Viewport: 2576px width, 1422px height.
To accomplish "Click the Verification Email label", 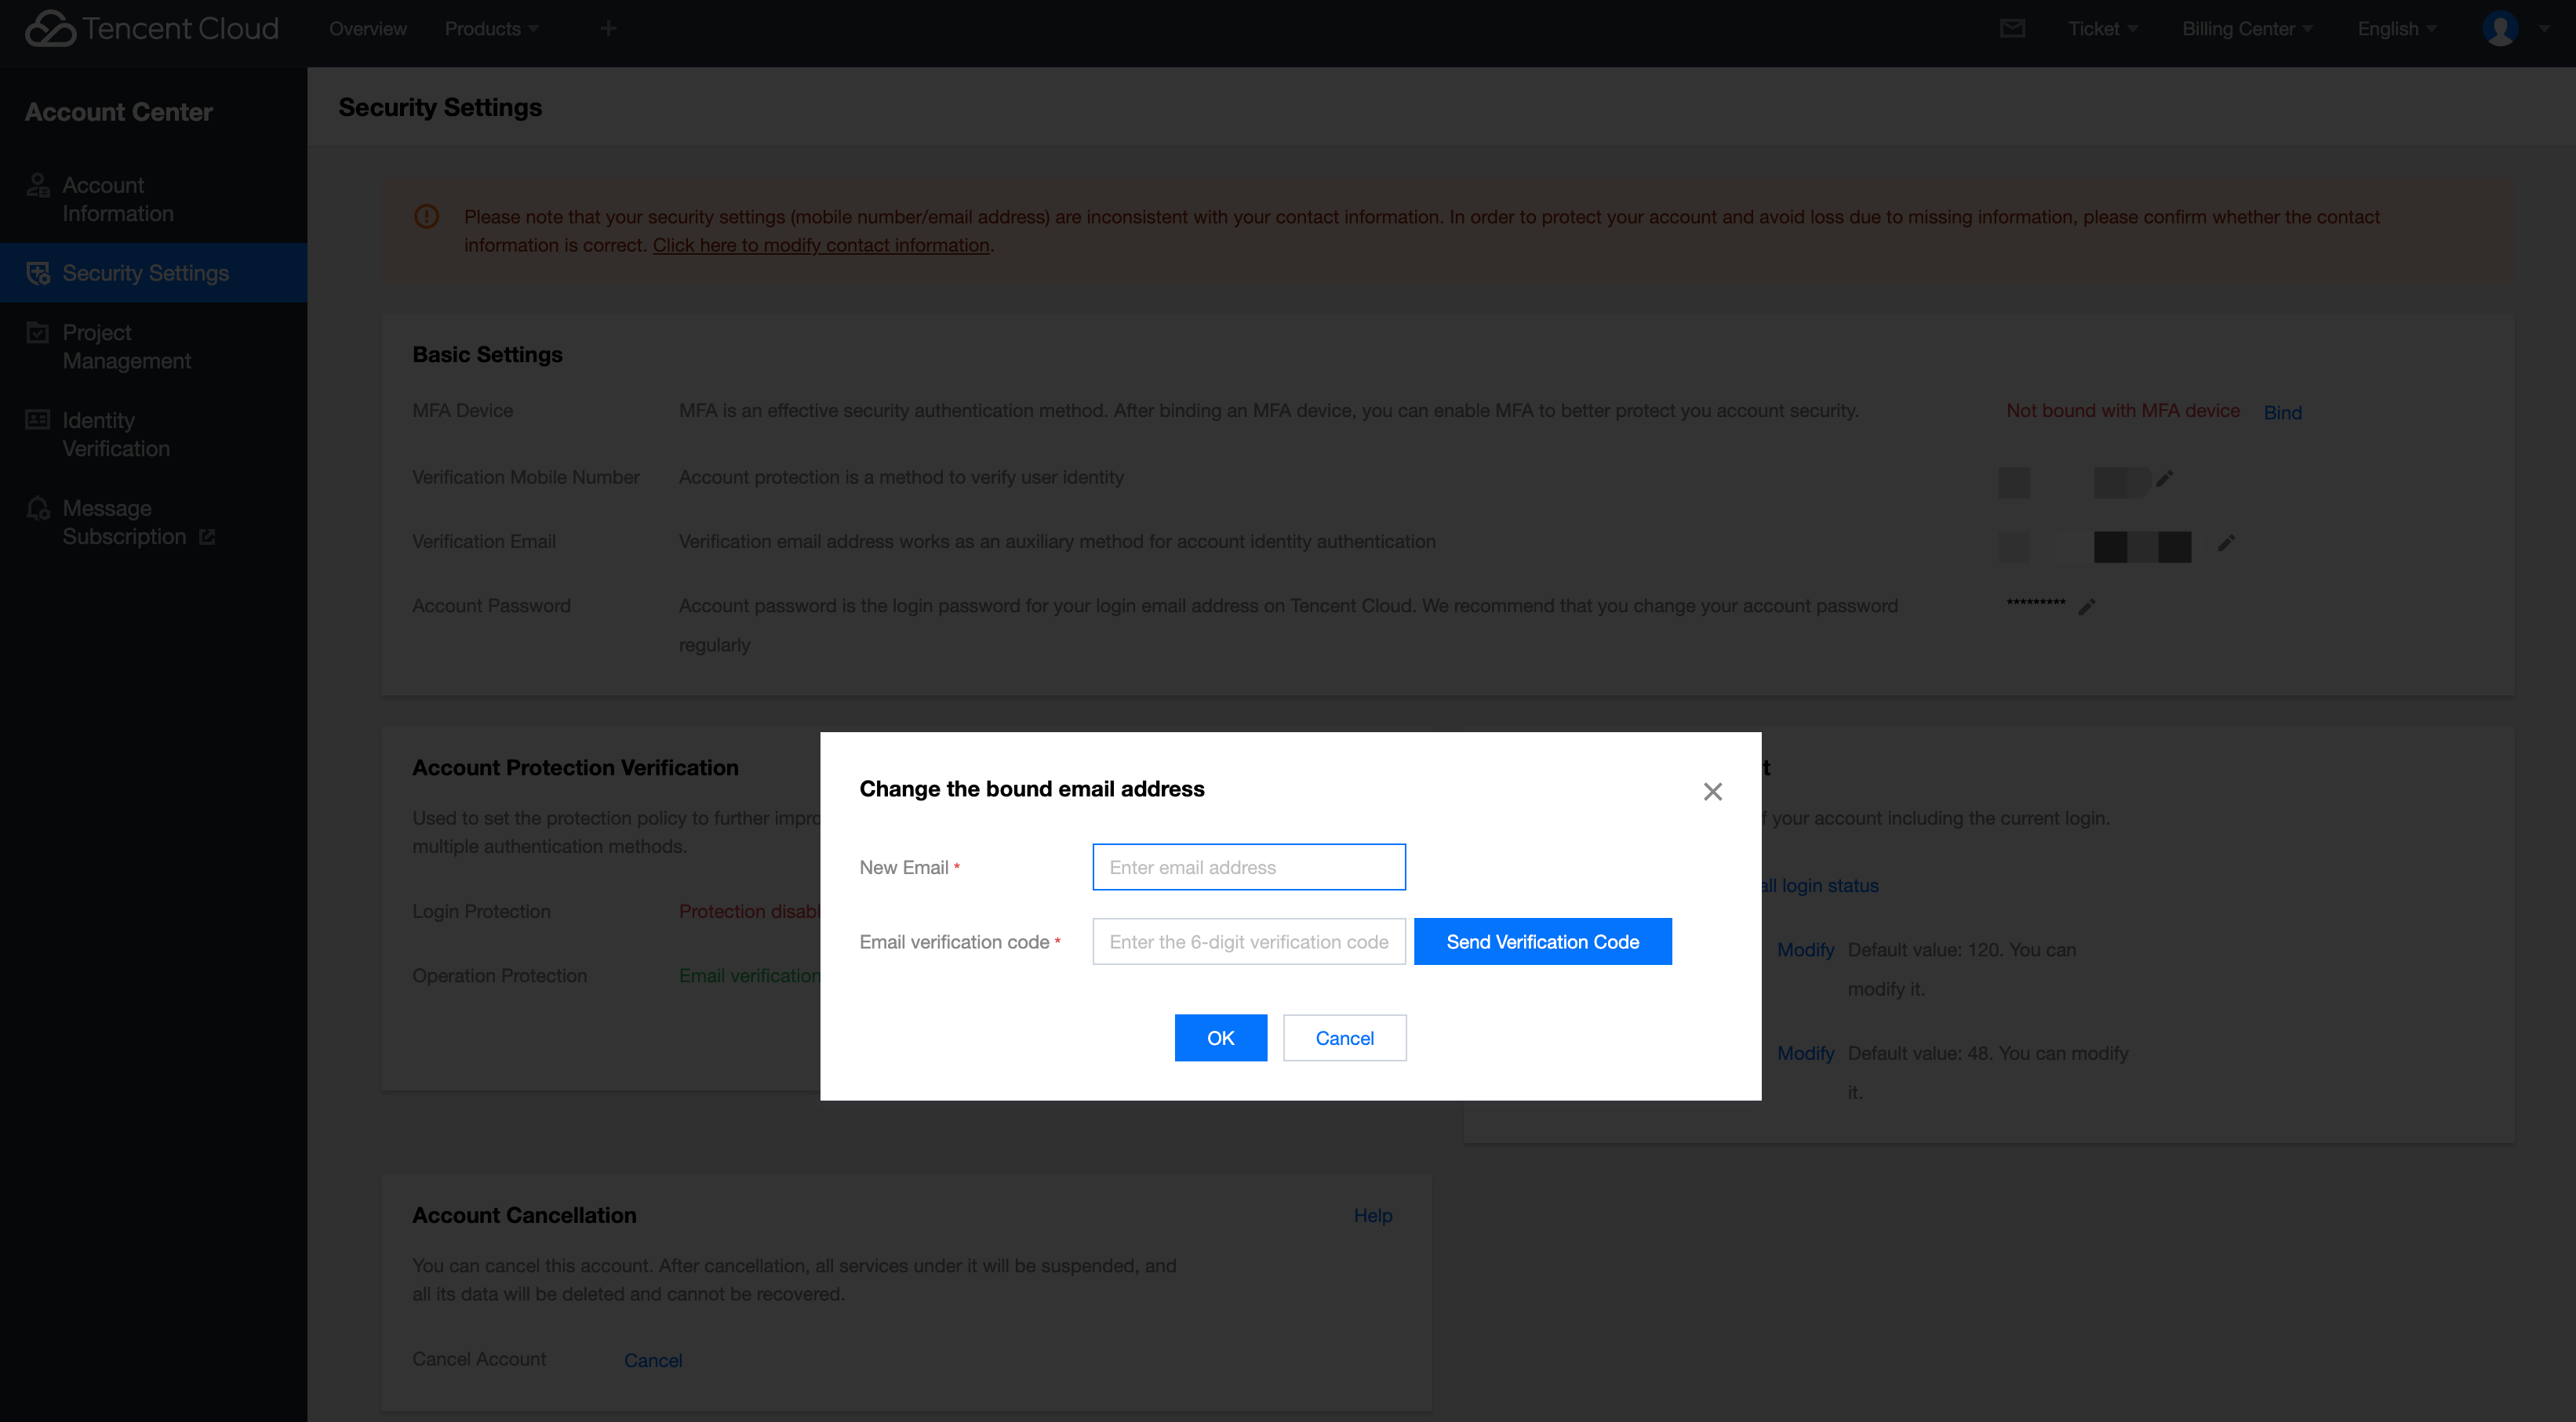I will [484, 541].
